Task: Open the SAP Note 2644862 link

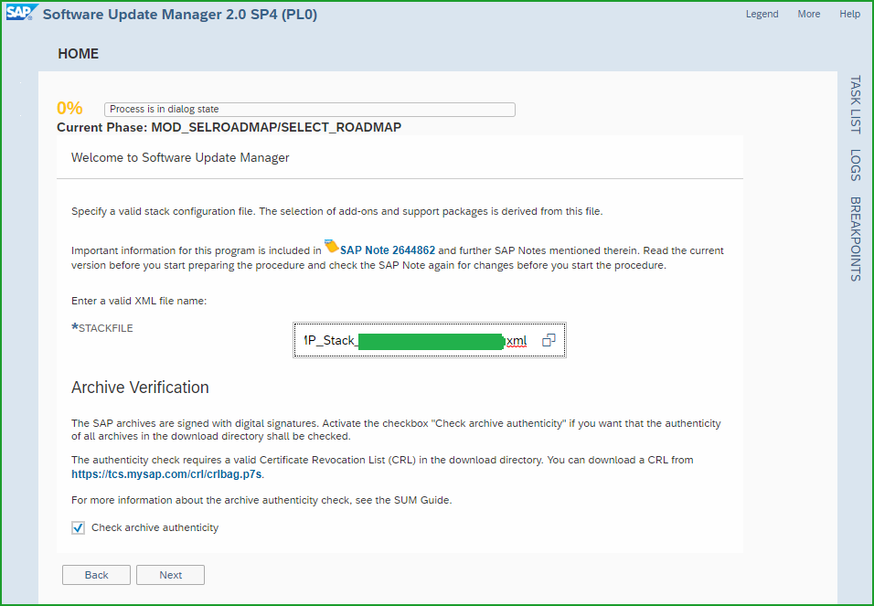Action: tap(388, 250)
